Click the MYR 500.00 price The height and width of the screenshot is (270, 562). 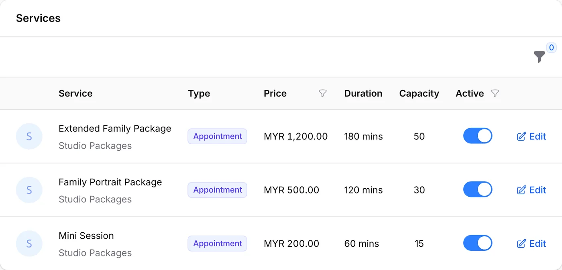[x=291, y=190]
